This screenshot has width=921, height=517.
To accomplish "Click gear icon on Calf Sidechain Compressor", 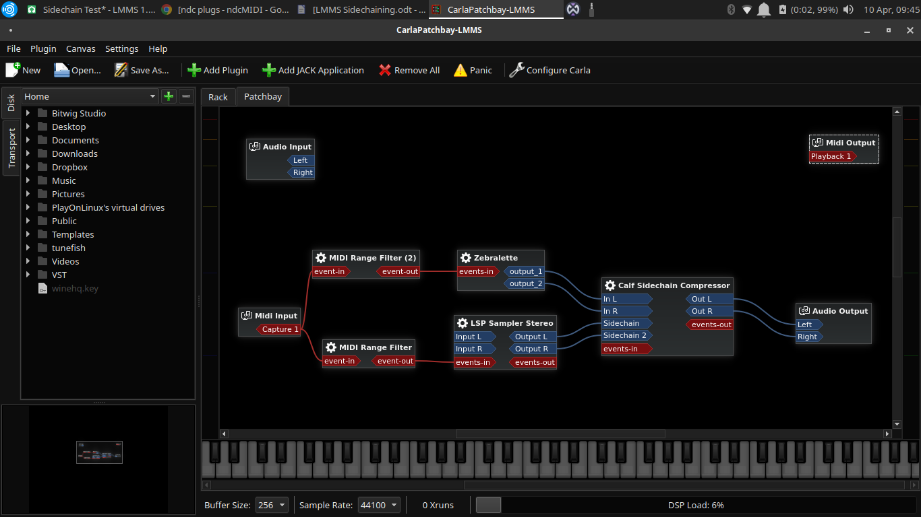I will tap(610, 285).
